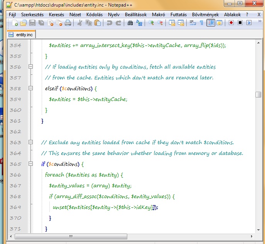Image resolution: width=265 pixels, height=244 pixels.
Task: Start macro recording with the red dot
Action: (x=231, y=23)
